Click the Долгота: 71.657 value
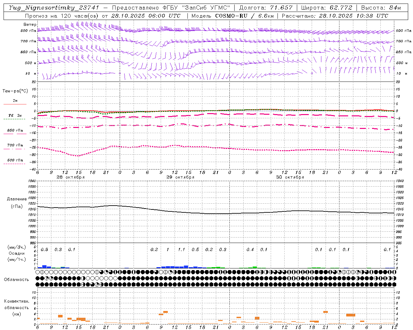This screenshot has height=330, width=413. pyautogui.click(x=266, y=8)
